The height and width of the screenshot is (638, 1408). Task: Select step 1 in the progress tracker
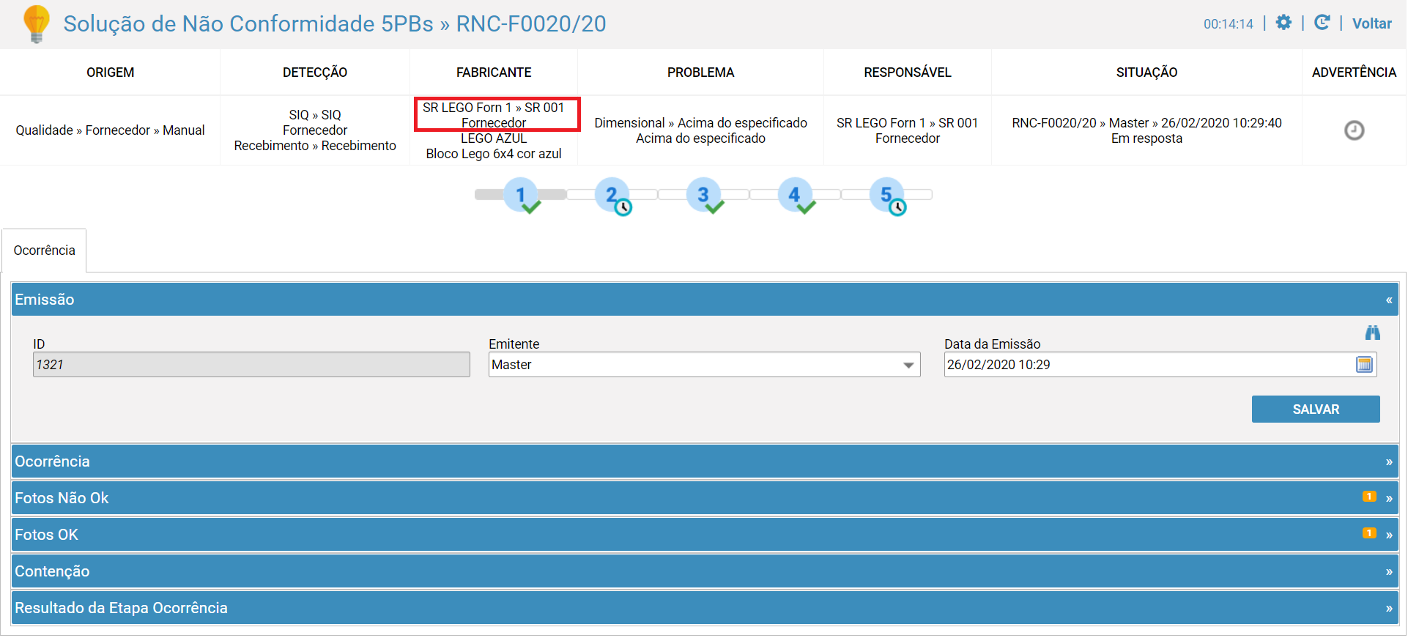[522, 195]
